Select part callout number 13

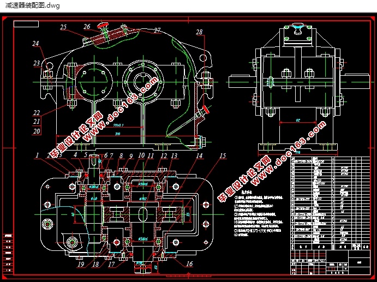coord(174,156)
